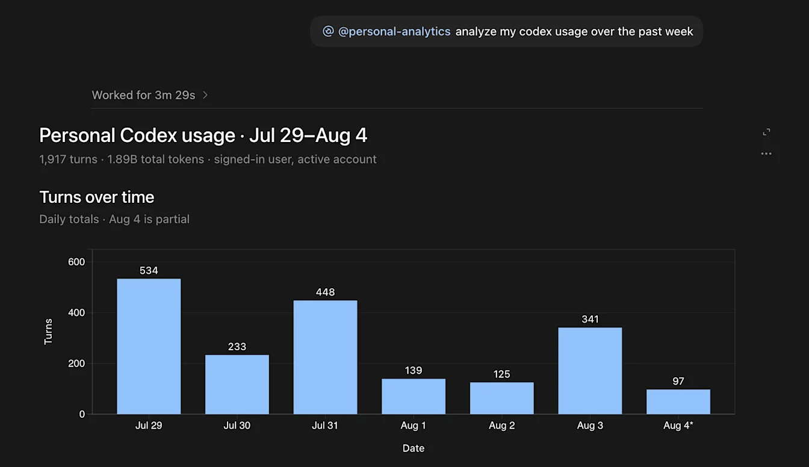Click the '341' value label
The width and height of the screenshot is (809, 467).
590,320
